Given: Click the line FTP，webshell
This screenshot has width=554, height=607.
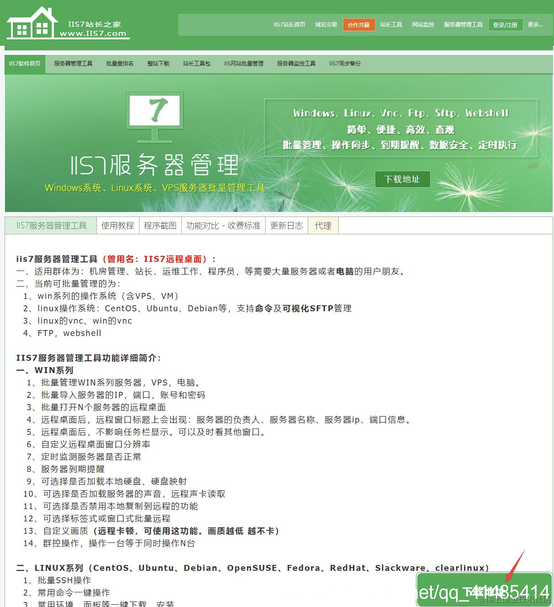Looking at the screenshot, I should (x=69, y=333).
